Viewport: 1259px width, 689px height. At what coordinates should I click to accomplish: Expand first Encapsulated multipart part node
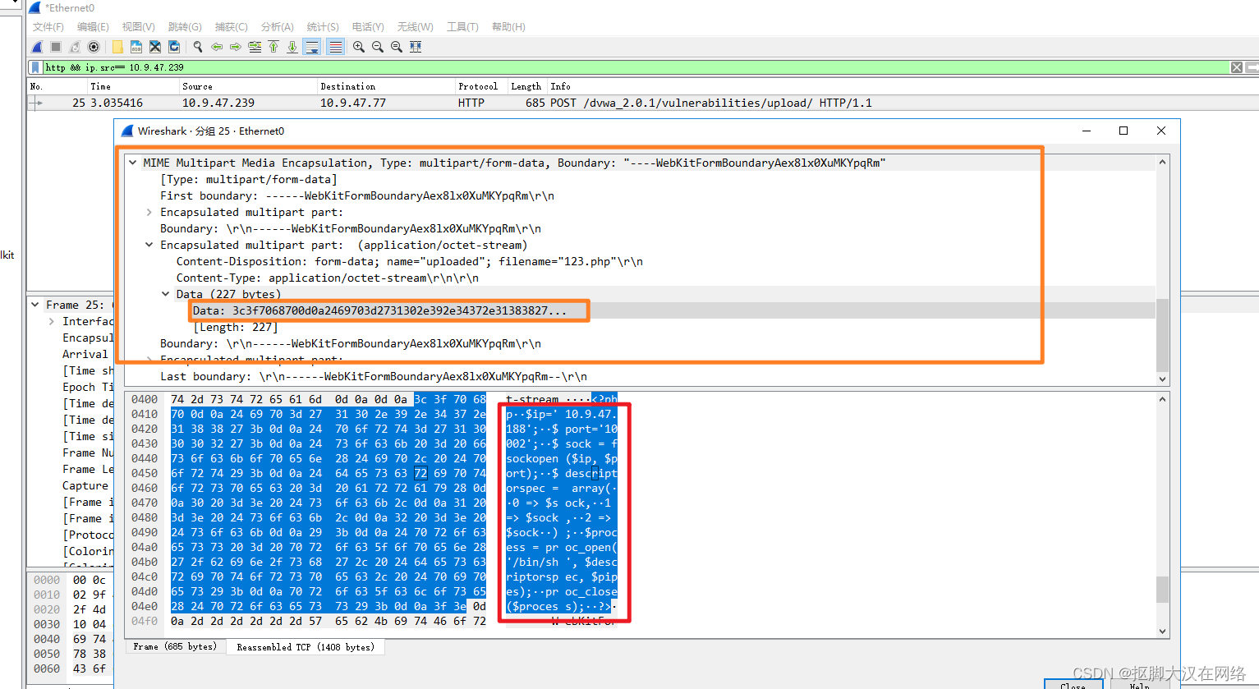149,212
